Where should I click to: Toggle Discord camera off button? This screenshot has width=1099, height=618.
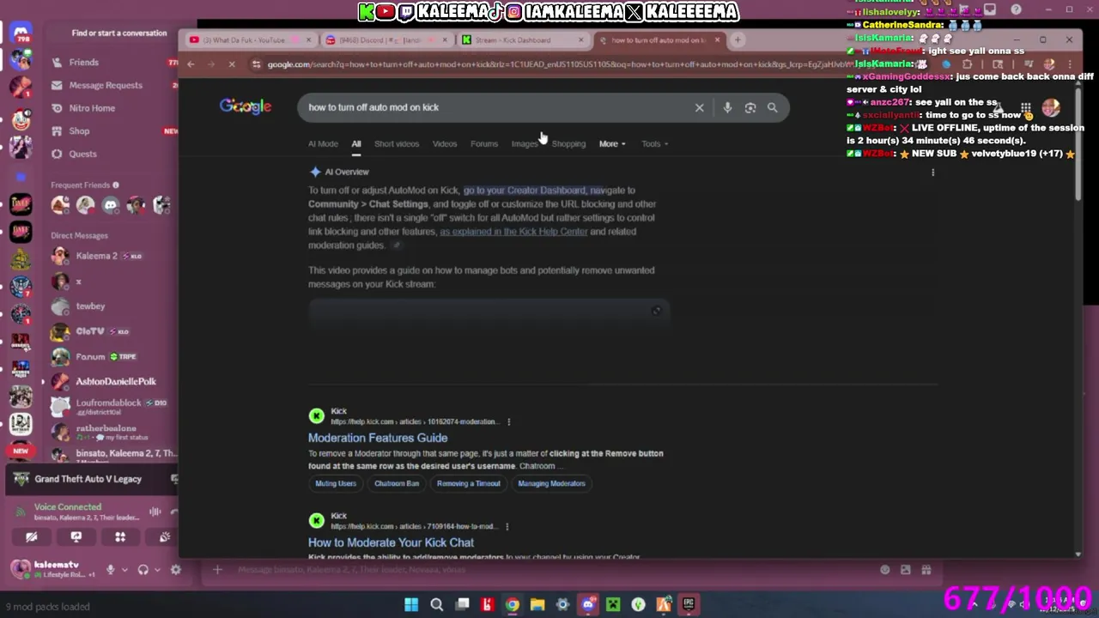click(31, 537)
